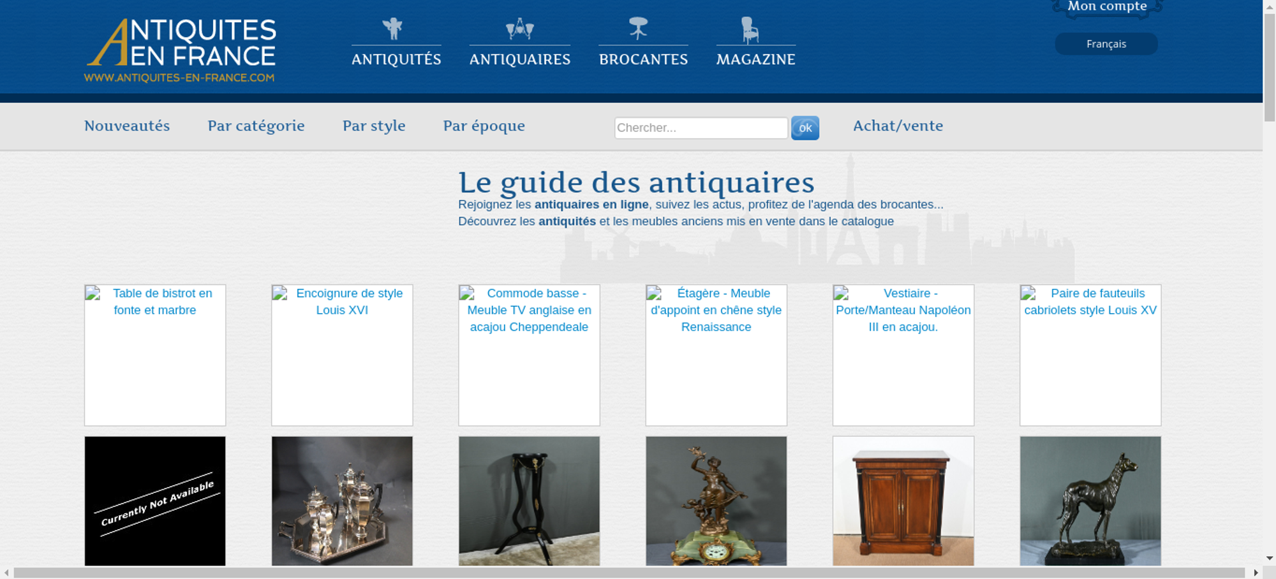The height and width of the screenshot is (579, 1276).
Task: Open the Achat/vente page
Action: coord(898,126)
